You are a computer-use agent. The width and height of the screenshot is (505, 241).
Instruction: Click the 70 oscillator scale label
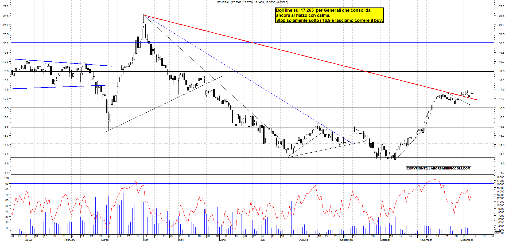[7, 195]
